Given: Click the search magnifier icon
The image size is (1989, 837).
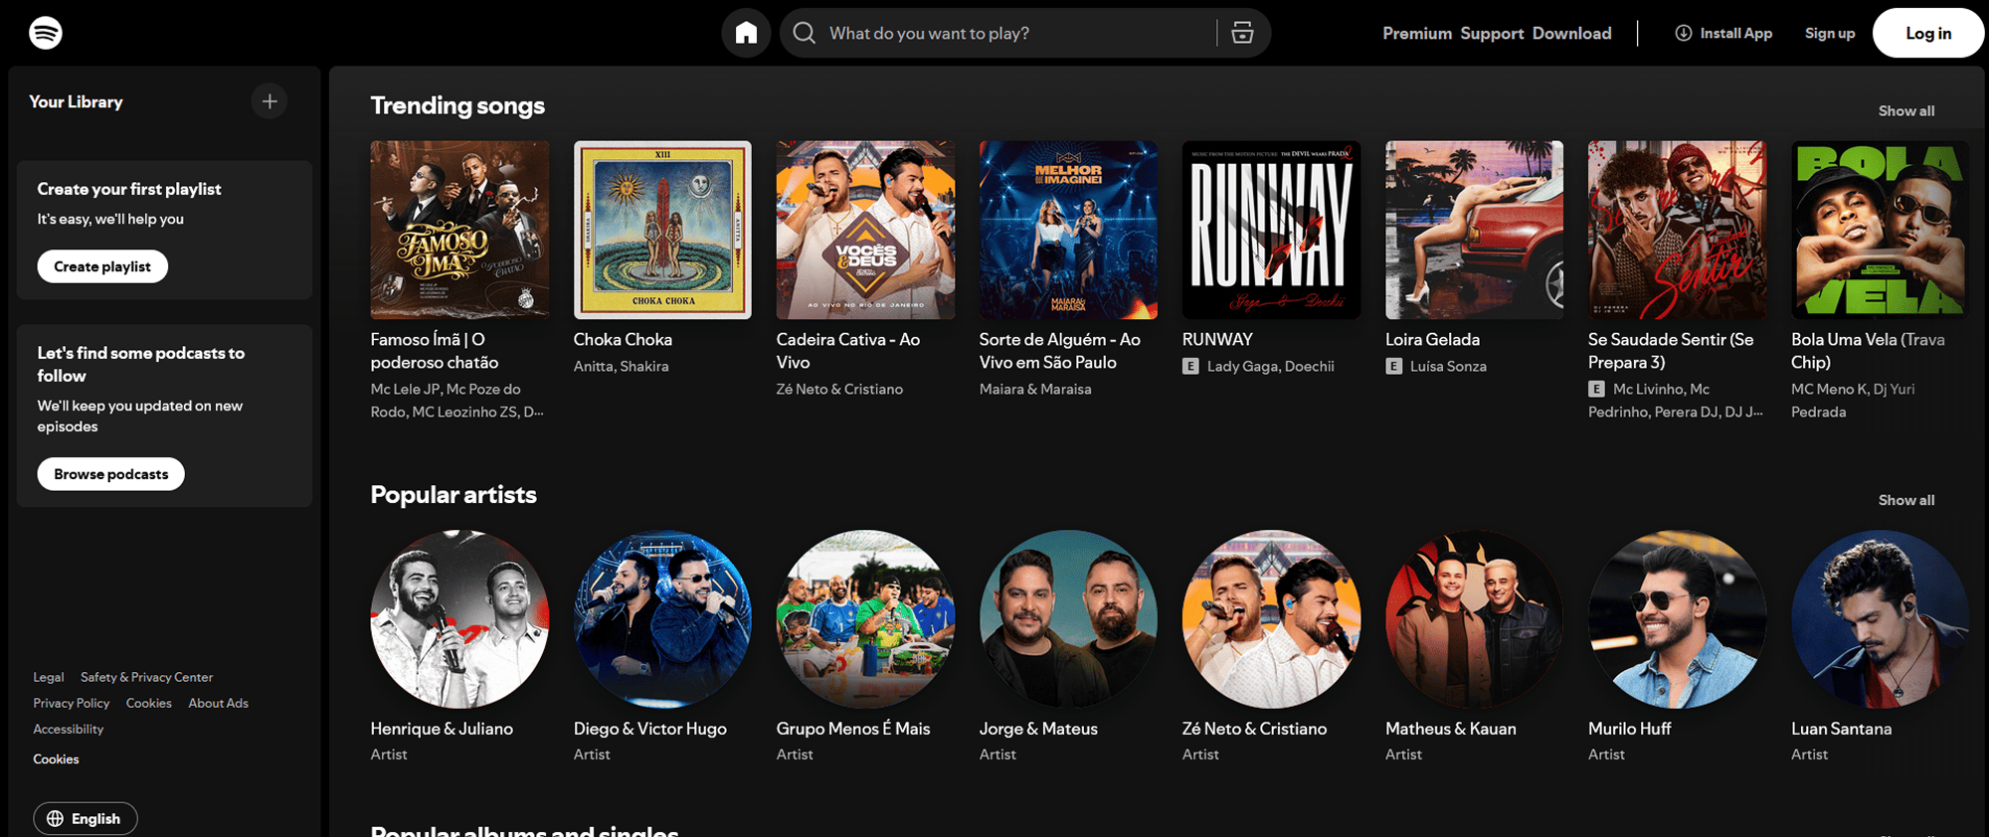Looking at the screenshot, I should tap(805, 33).
